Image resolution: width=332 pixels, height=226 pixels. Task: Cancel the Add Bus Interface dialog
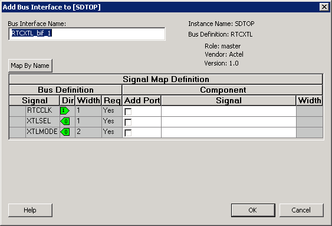301,210
